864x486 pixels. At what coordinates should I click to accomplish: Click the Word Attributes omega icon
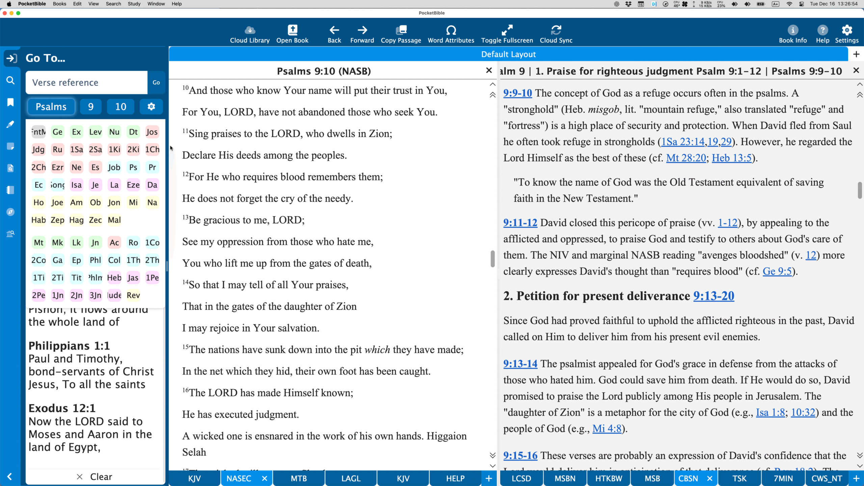451,30
